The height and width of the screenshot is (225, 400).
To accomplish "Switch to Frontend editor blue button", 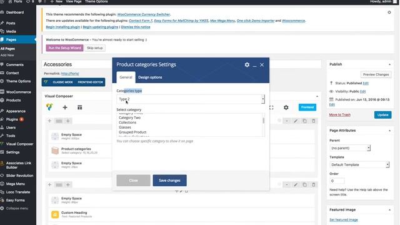I will click(307, 107).
